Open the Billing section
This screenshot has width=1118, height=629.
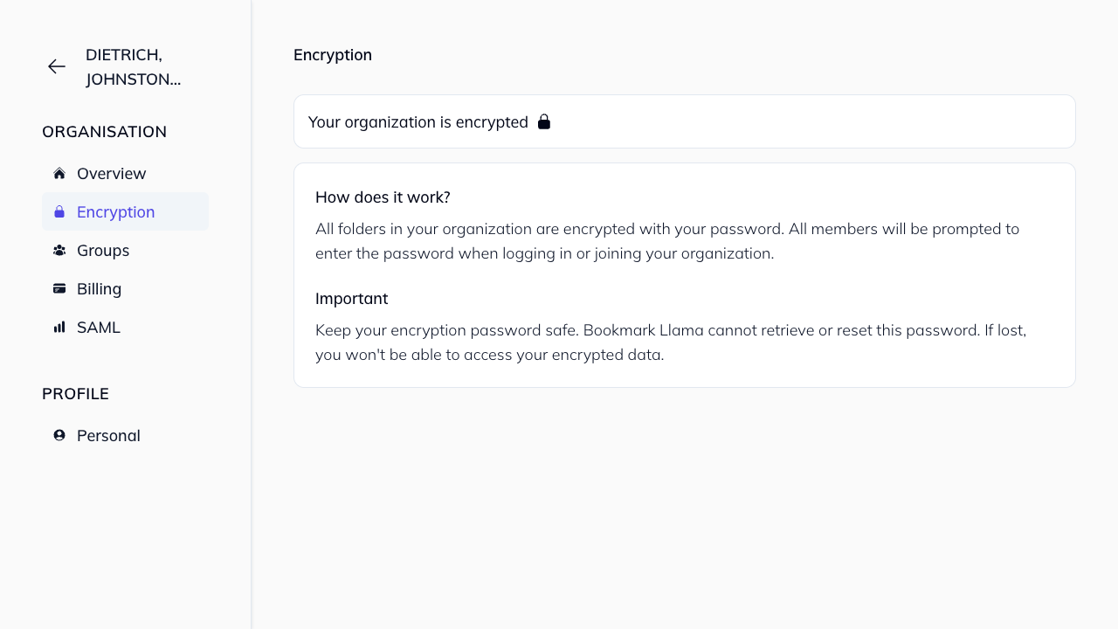tap(99, 288)
